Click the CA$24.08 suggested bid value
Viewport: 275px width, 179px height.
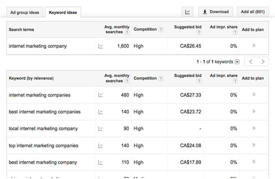click(191, 146)
